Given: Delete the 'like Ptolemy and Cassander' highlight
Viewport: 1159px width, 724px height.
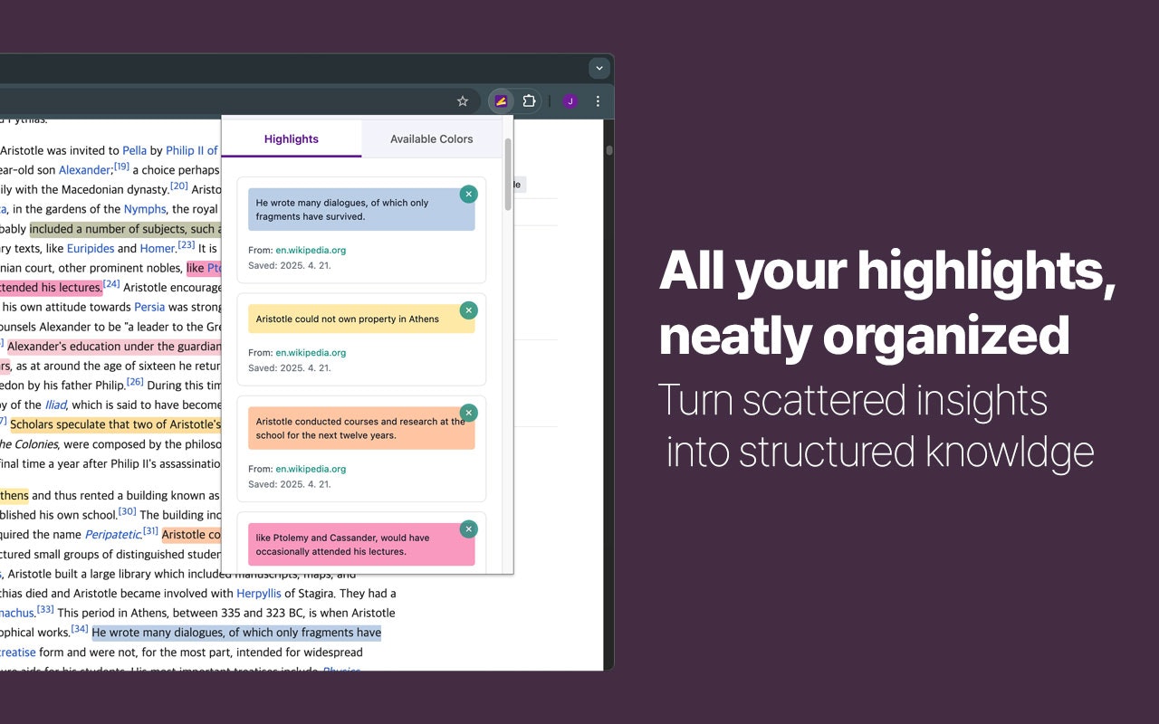Looking at the screenshot, I should [468, 529].
